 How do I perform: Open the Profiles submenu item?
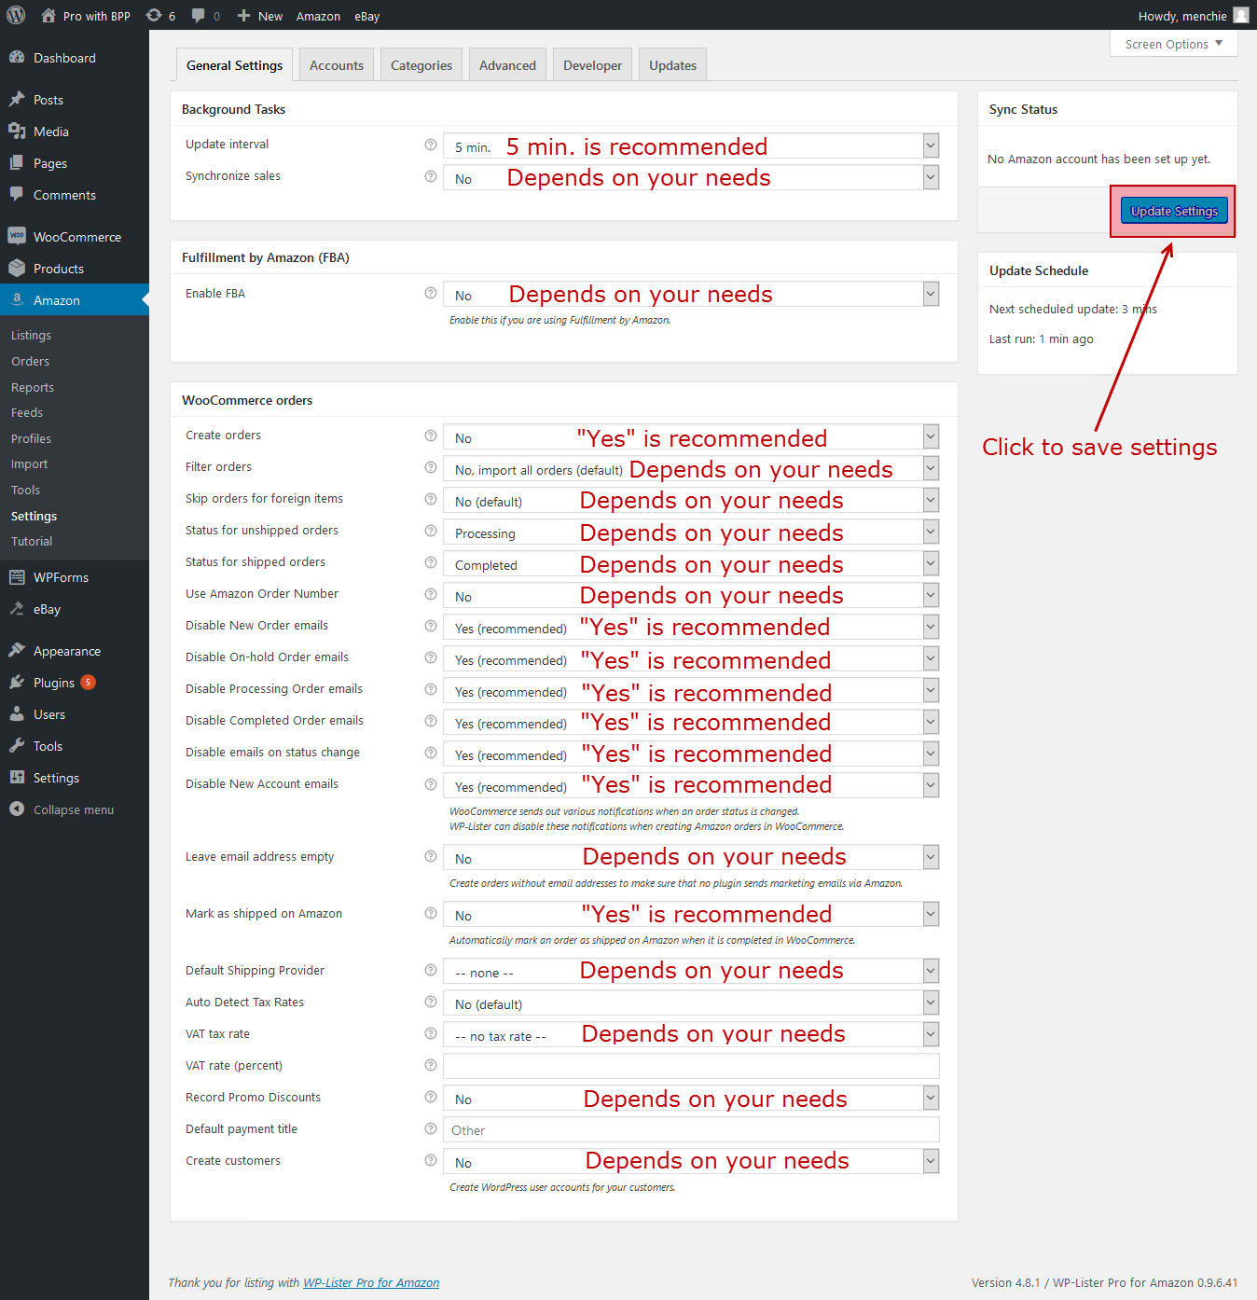click(31, 438)
